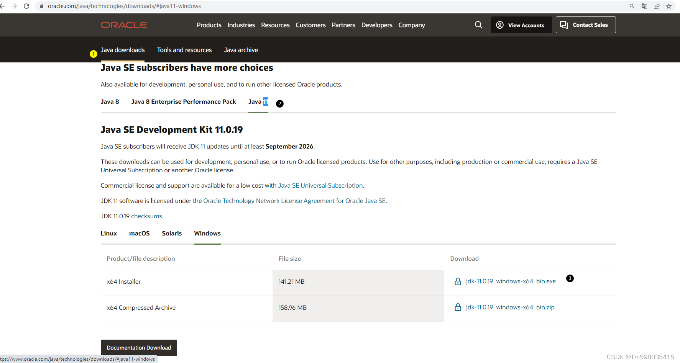
Task: Select the macOS platform tab
Action: (140, 234)
